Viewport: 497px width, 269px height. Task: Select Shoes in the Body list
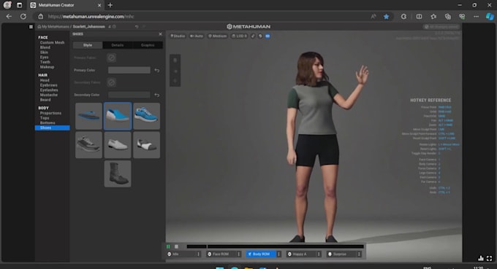pyautogui.click(x=53, y=128)
